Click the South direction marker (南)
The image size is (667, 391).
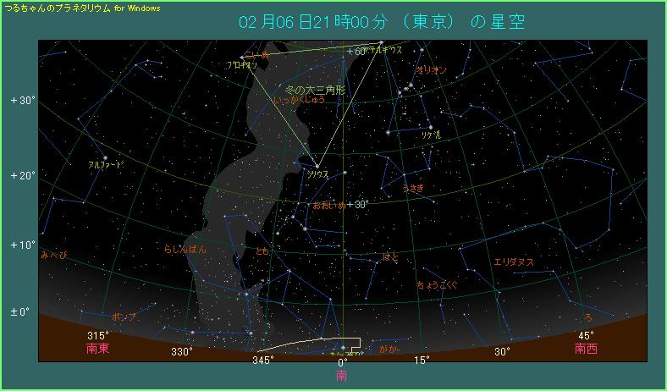click(341, 374)
